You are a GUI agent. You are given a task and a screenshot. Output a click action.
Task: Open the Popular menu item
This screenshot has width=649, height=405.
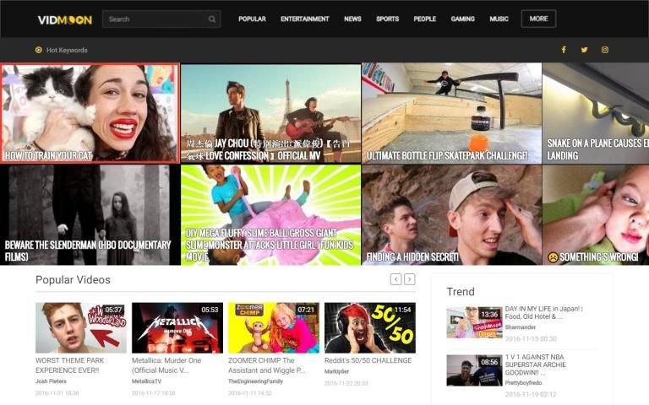click(x=252, y=19)
